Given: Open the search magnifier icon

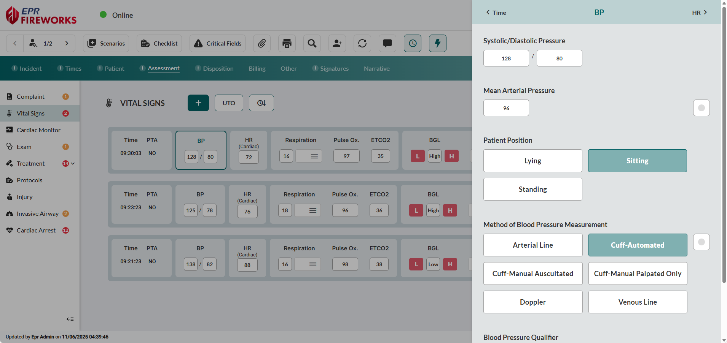Looking at the screenshot, I should [x=312, y=43].
